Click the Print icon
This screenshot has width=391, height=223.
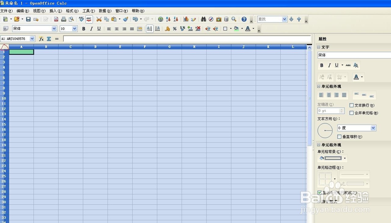tap(64, 19)
